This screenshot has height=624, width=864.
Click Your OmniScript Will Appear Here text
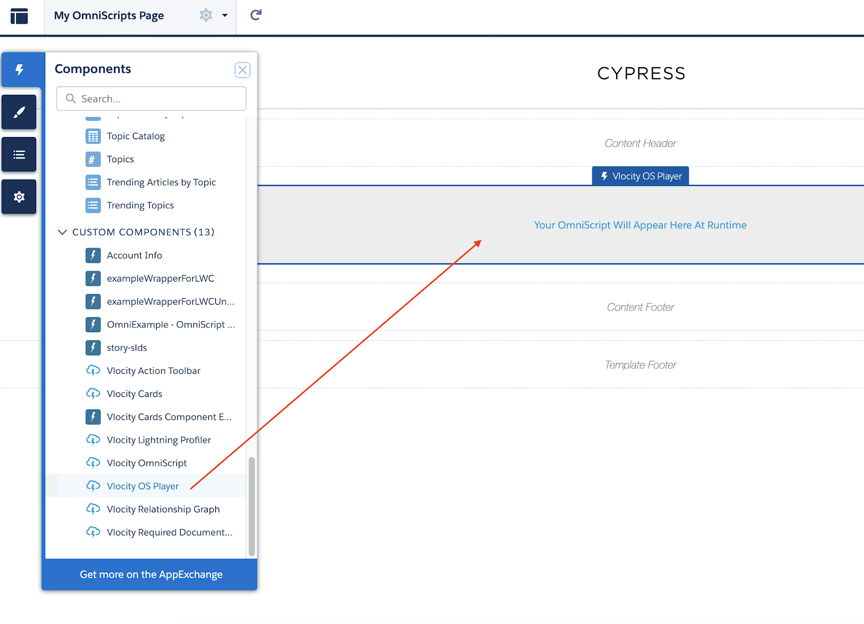coord(640,225)
